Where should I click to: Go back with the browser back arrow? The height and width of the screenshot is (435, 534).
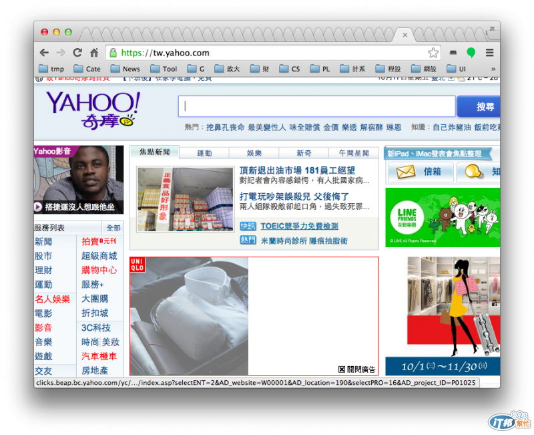click(x=44, y=53)
